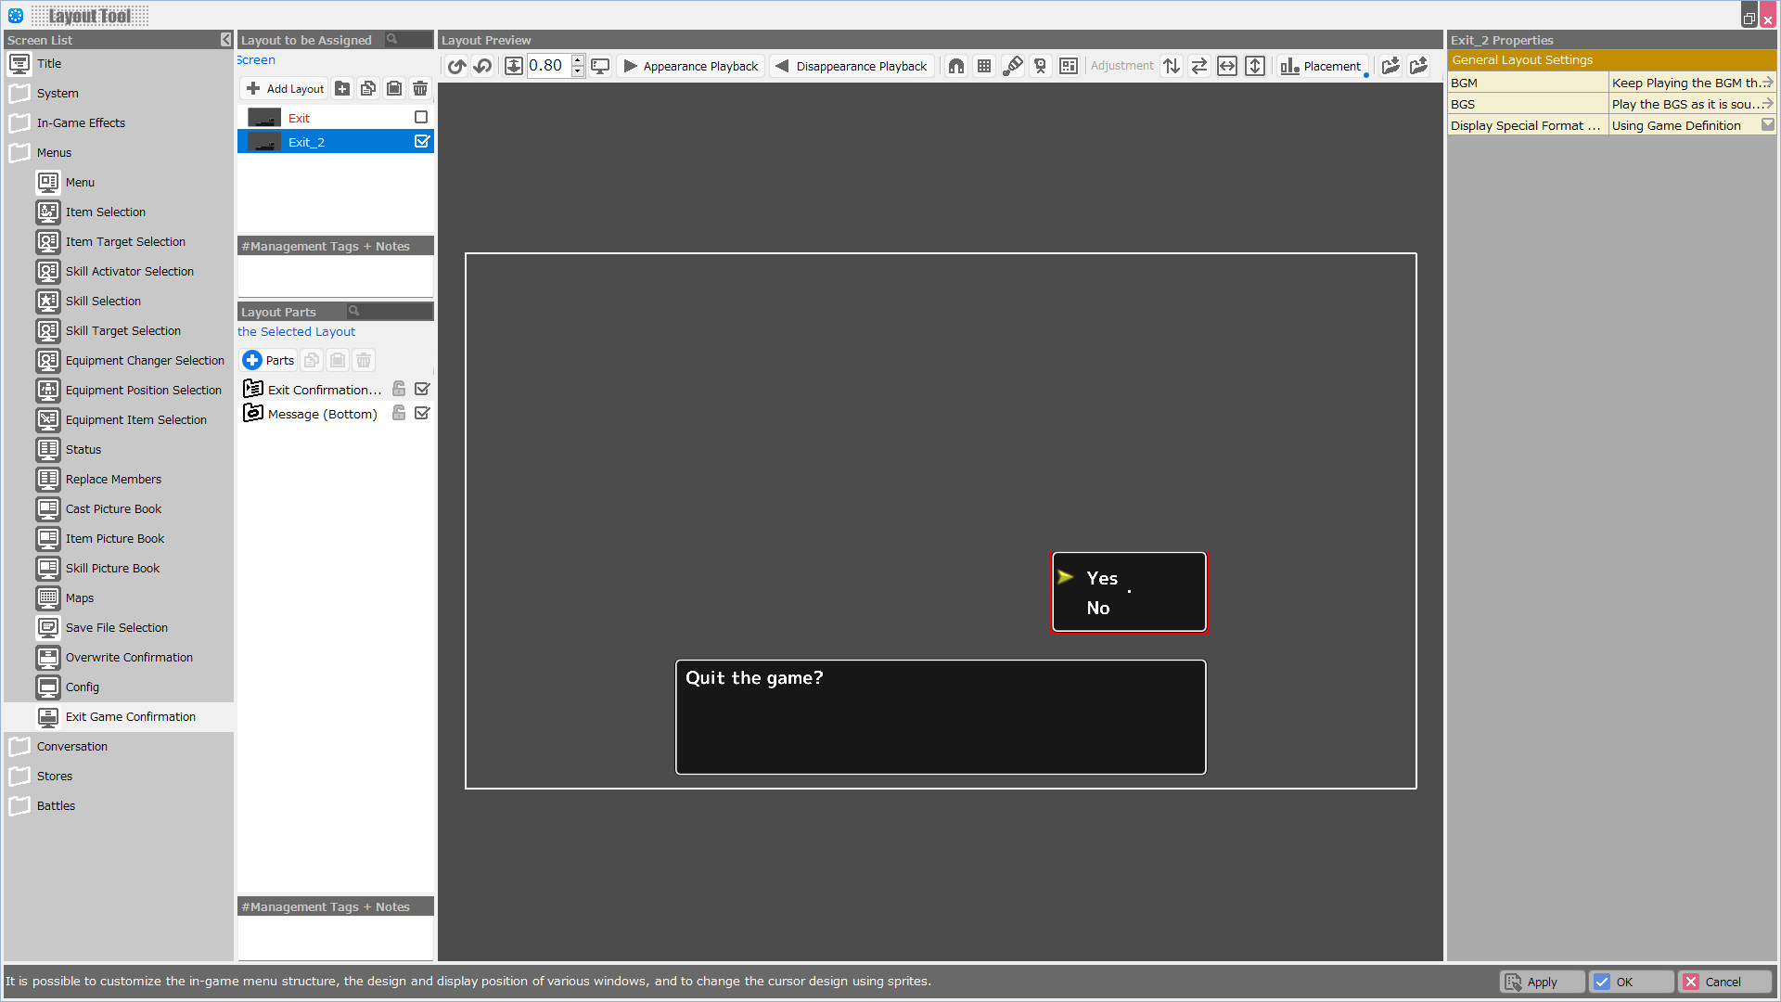Start Appearance Playback
The image size is (1781, 1002).
[691, 66]
